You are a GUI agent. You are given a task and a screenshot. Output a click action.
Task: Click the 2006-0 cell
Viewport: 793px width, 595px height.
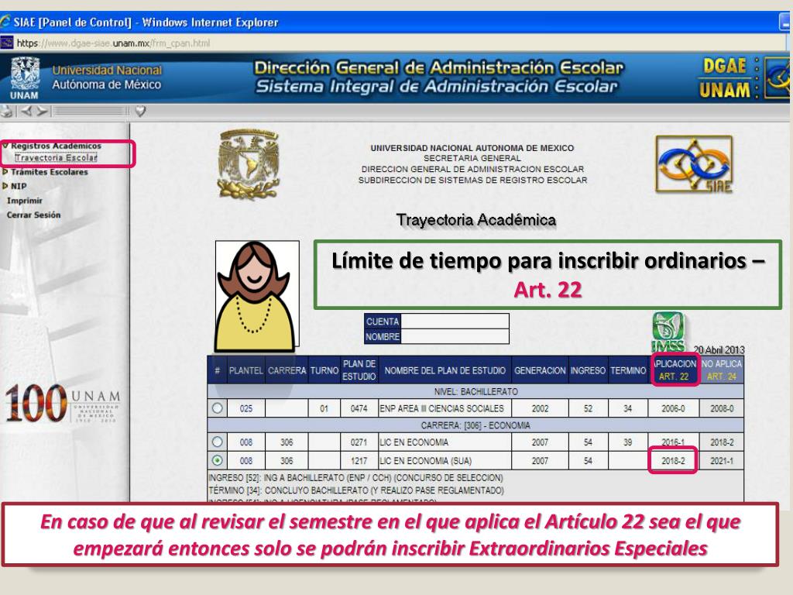tap(673, 408)
